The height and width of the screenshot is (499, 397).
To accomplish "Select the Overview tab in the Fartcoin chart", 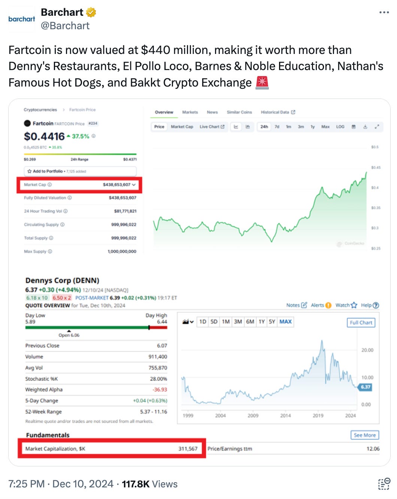I will [164, 112].
